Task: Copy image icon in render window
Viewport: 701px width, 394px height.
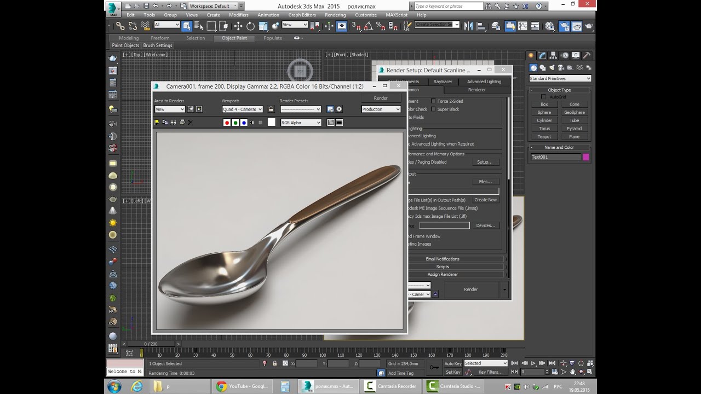Action: click(165, 123)
